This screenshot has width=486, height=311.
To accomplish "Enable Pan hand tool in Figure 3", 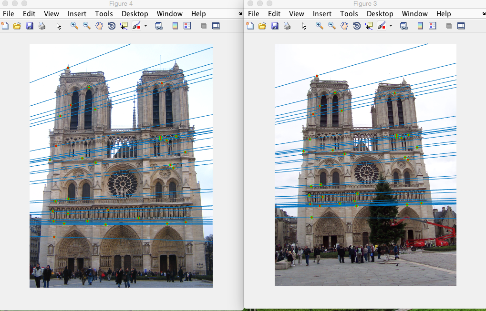I will point(344,26).
